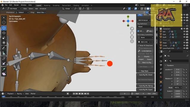Choose the Measure ruler tool

[4, 53]
